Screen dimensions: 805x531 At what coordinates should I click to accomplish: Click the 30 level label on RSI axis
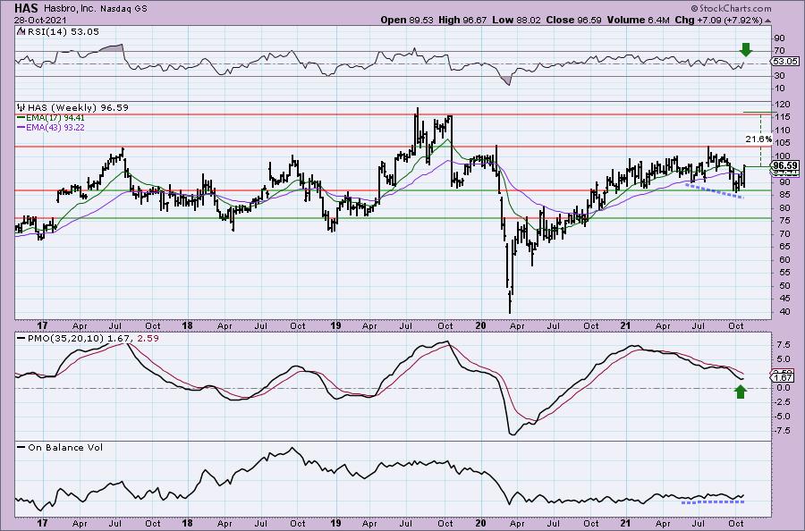[780, 76]
